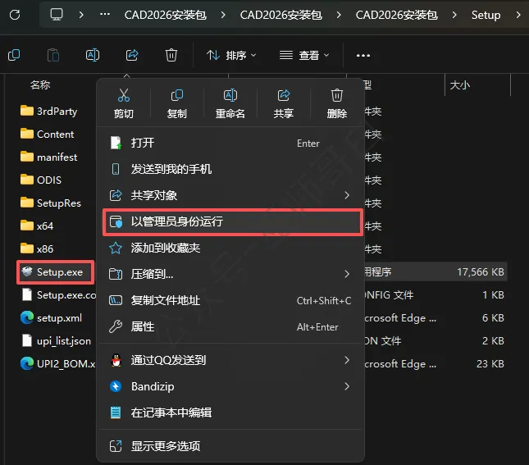Select the UPI2_BOM.xml file
Screen dimensions: 529x465
tap(57, 364)
